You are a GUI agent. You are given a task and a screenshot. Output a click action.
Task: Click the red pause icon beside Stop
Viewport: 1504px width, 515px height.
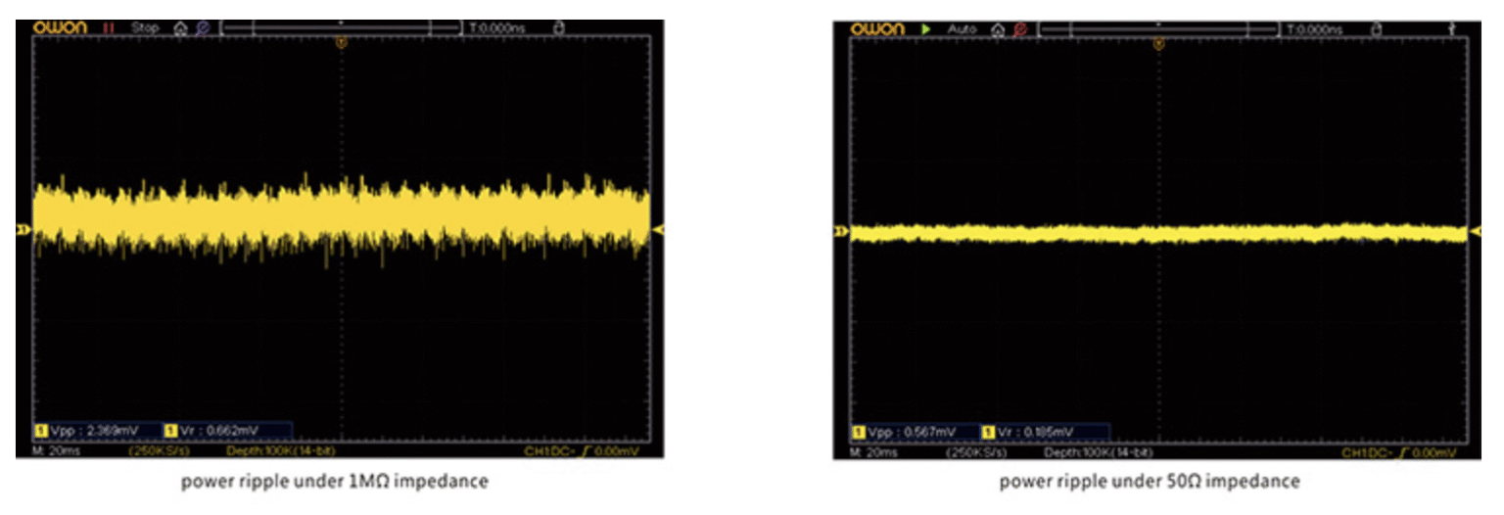[x=110, y=28]
